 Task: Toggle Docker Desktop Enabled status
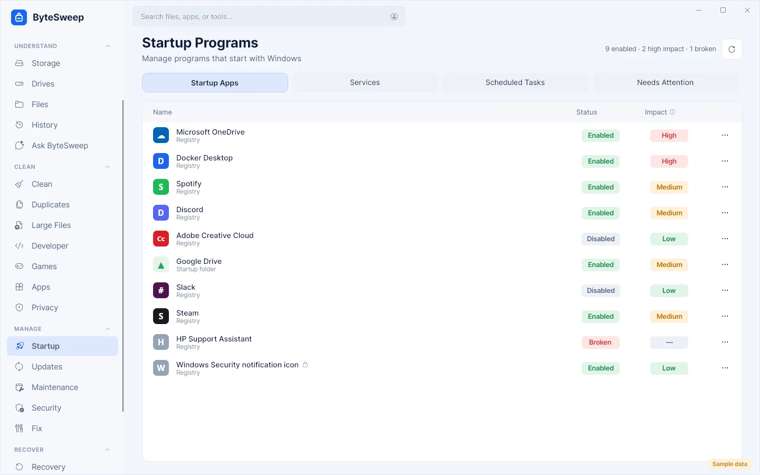pyautogui.click(x=601, y=161)
